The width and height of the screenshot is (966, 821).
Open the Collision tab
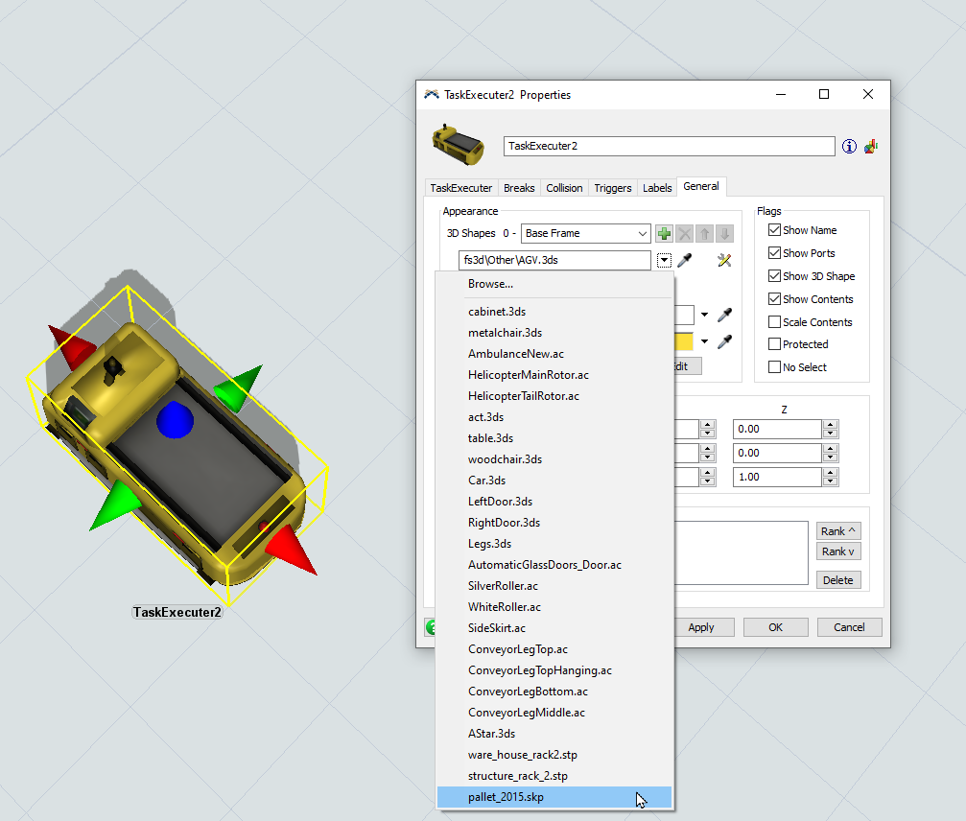(x=564, y=188)
